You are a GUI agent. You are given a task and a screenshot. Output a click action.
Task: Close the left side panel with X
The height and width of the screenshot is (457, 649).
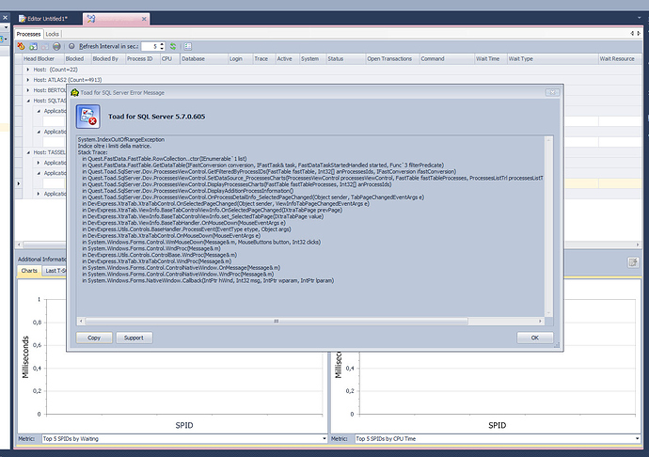click(5, 17)
